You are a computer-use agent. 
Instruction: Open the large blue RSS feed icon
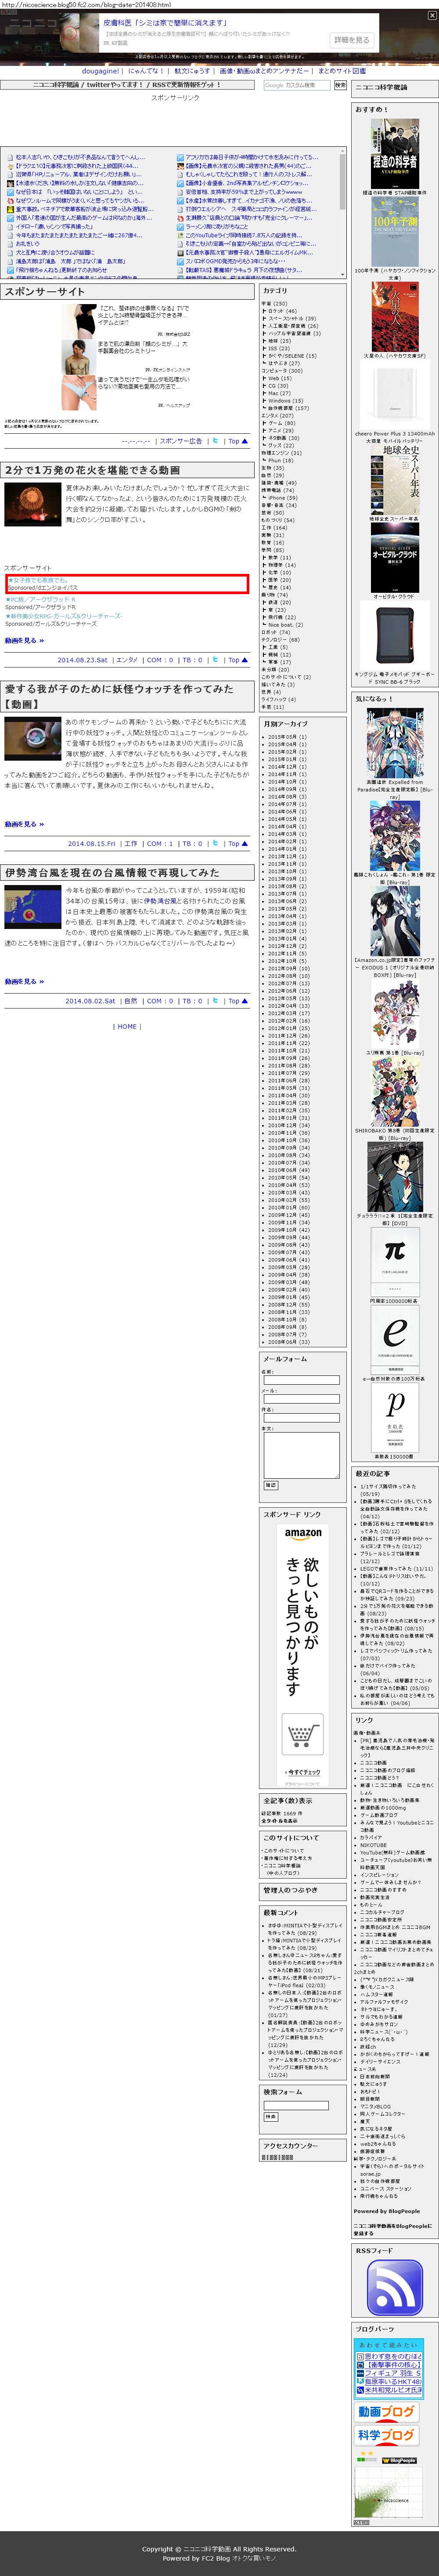coord(395,2289)
